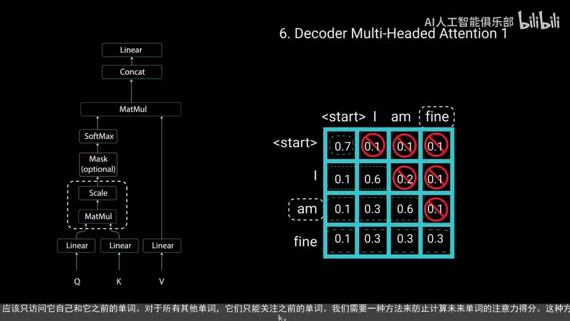Click the SoftMax block in the diagram
The width and height of the screenshot is (570, 321).
(99, 136)
